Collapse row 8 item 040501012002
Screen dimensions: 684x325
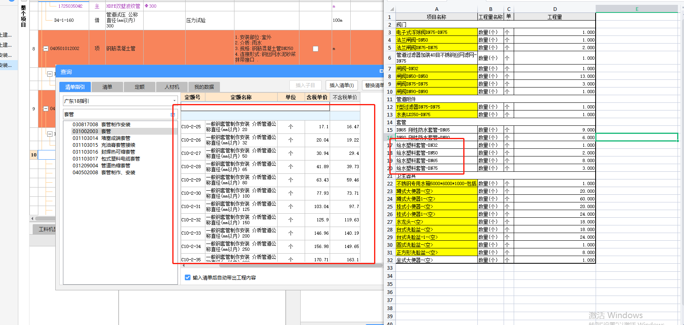click(x=46, y=48)
